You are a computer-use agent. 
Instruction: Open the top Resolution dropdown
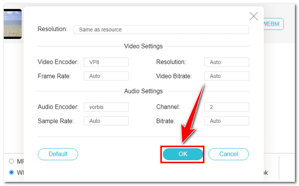(161, 30)
